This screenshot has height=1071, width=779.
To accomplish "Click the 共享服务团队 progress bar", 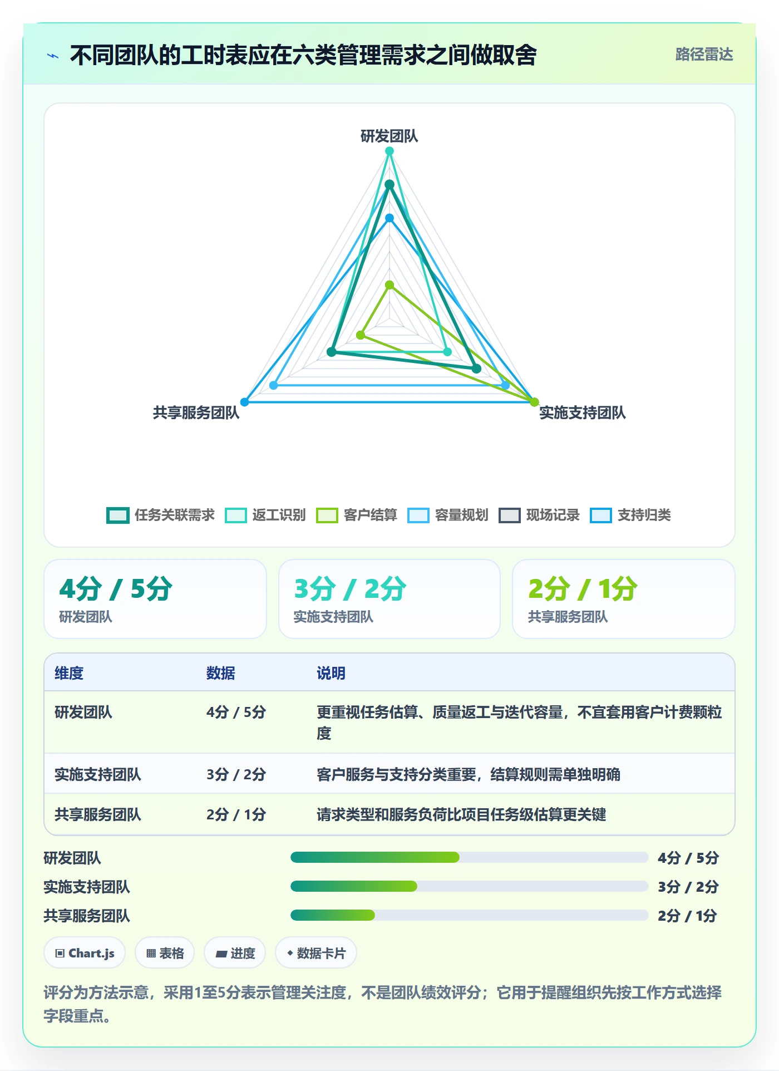I will click(470, 915).
